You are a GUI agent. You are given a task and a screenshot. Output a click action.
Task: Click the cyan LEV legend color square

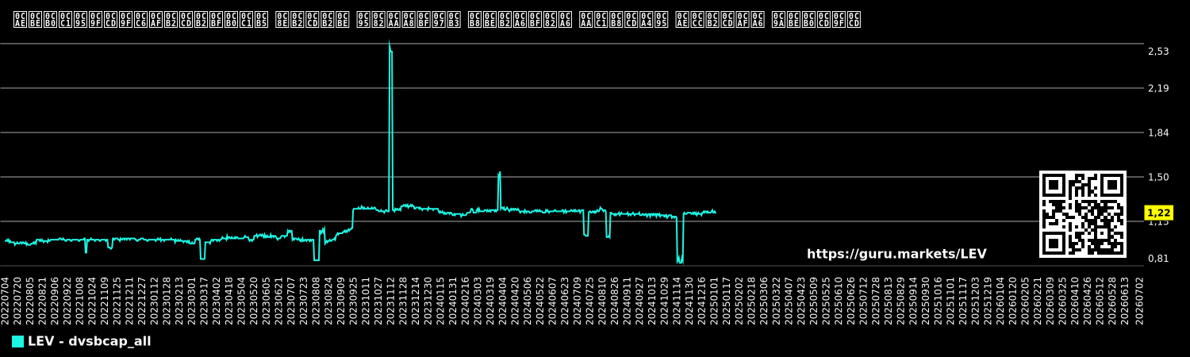point(17,342)
